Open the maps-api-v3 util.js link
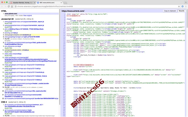This screenshot has width=188, height=117. coord(23,68)
